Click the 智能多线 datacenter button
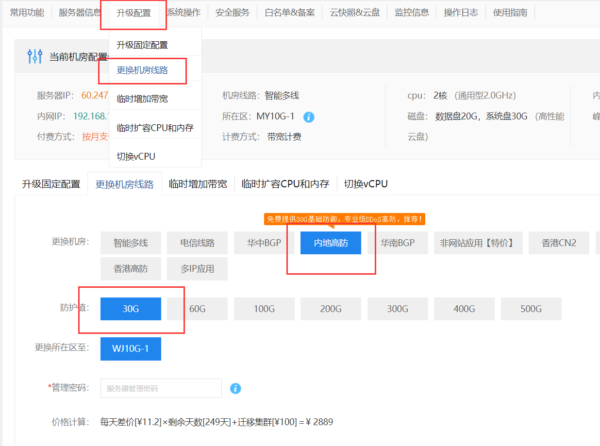 tap(131, 243)
